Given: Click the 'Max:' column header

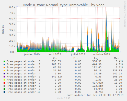Looking at the screenshot, I should point(117,58).
